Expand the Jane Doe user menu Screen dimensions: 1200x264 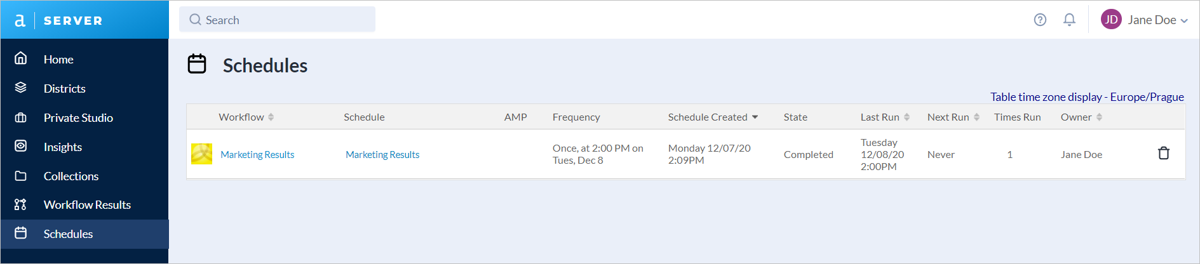1144,20
